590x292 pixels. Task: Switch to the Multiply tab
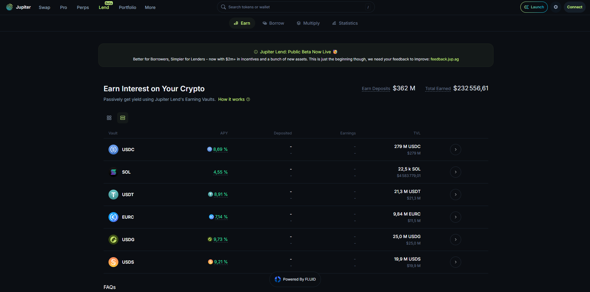point(308,23)
